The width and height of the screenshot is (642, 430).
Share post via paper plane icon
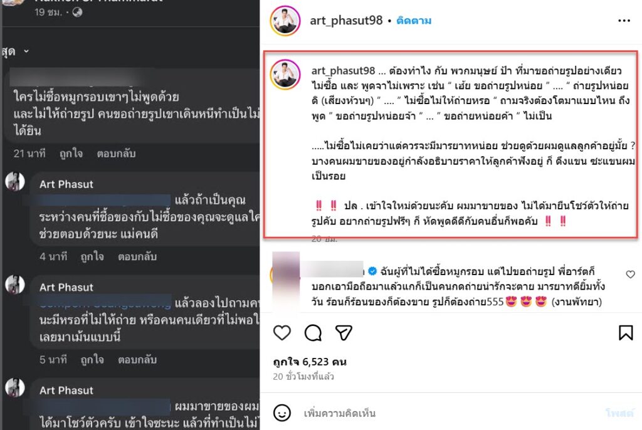(344, 333)
